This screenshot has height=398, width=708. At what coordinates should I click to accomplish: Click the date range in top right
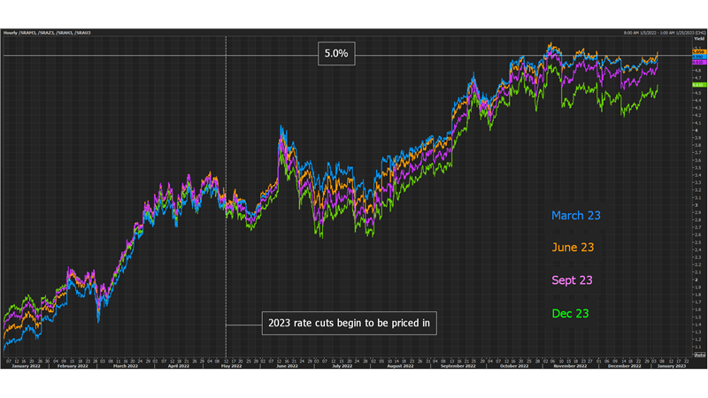[x=659, y=33]
